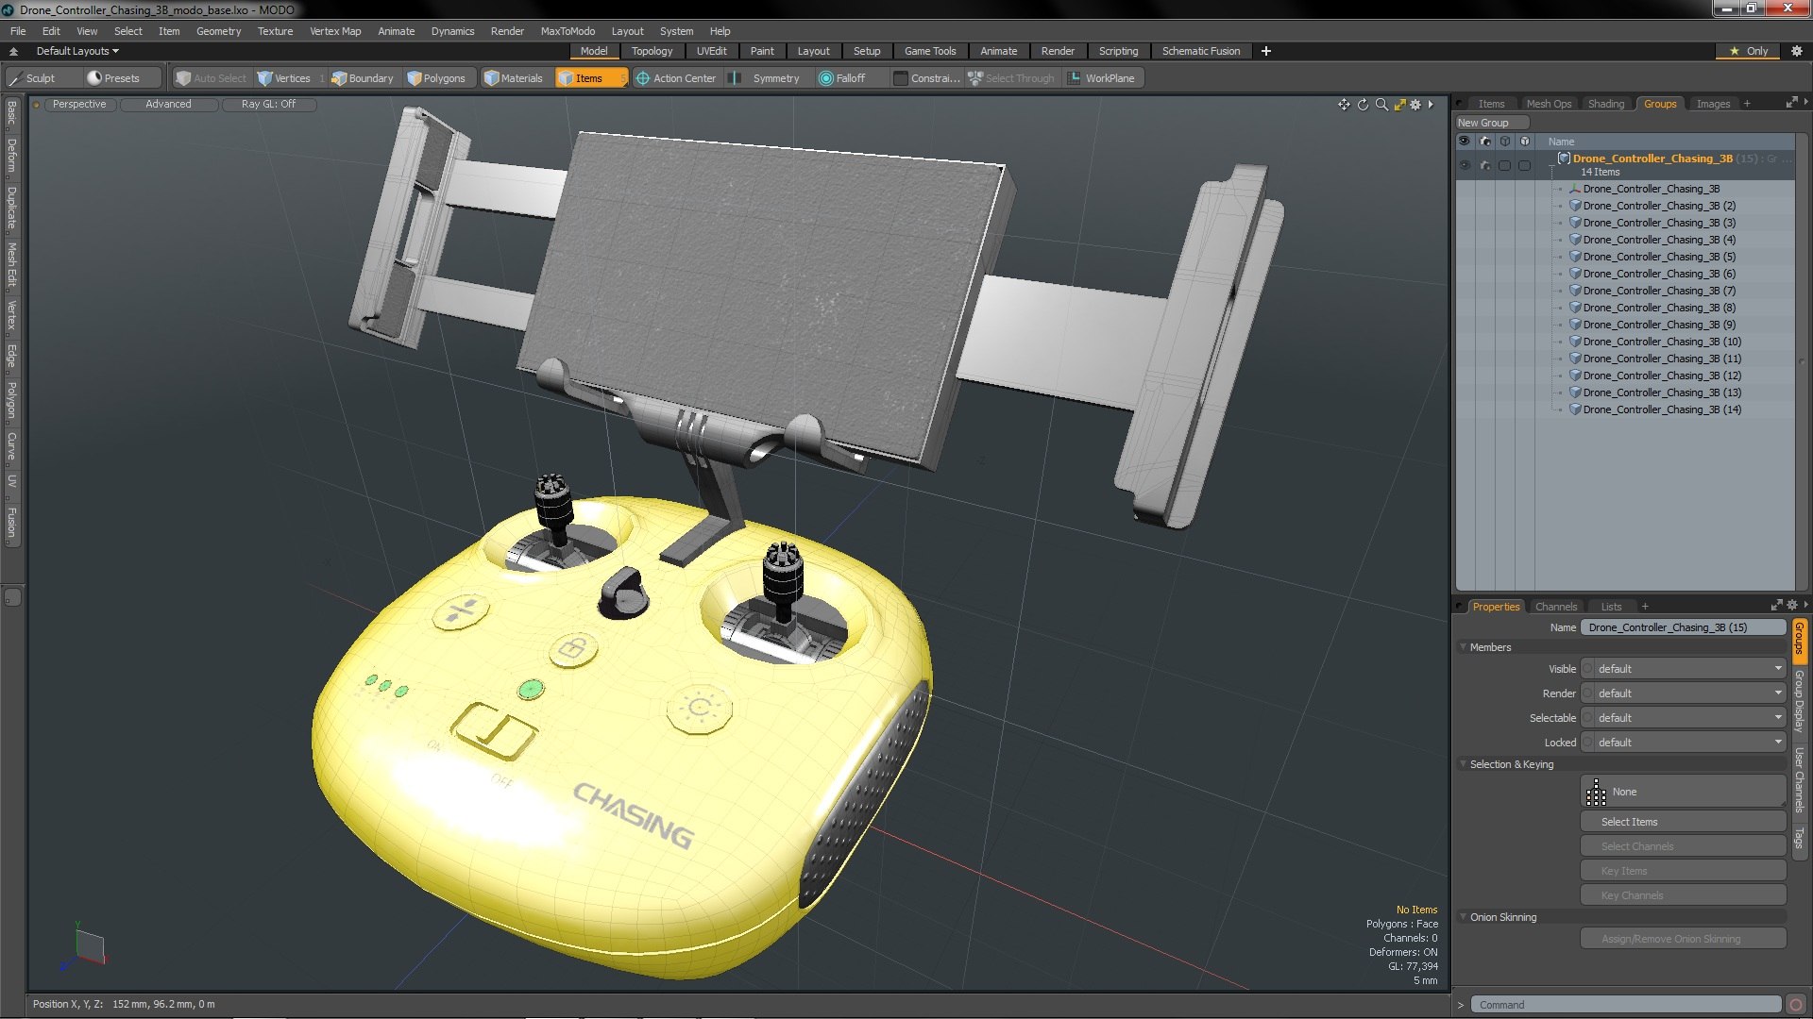Image resolution: width=1813 pixels, height=1019 pixels.
Task: Switch to the Topology layout tab
Action: tap(652, 51)
